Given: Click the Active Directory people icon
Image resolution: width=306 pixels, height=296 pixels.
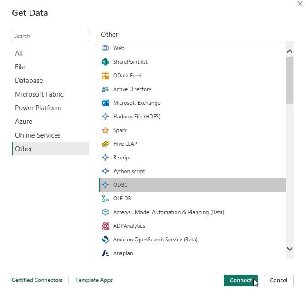Looking at the screenshot, I should 105,89.
